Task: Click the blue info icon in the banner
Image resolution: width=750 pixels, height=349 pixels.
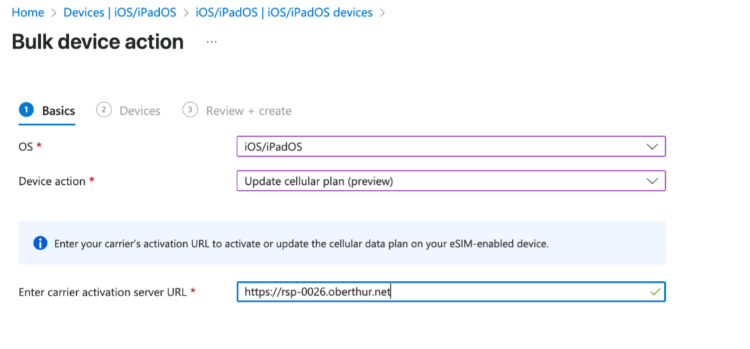Action: [40, 243]
